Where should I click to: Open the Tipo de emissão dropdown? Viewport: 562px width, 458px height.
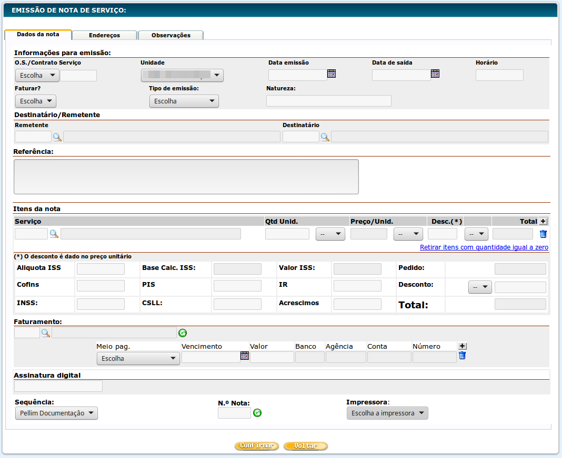[184, 101]
